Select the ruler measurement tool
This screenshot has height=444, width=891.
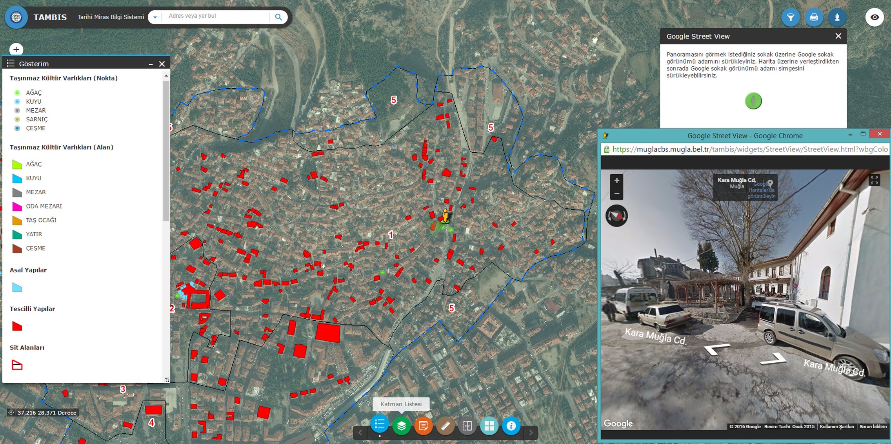coord(445,426)
